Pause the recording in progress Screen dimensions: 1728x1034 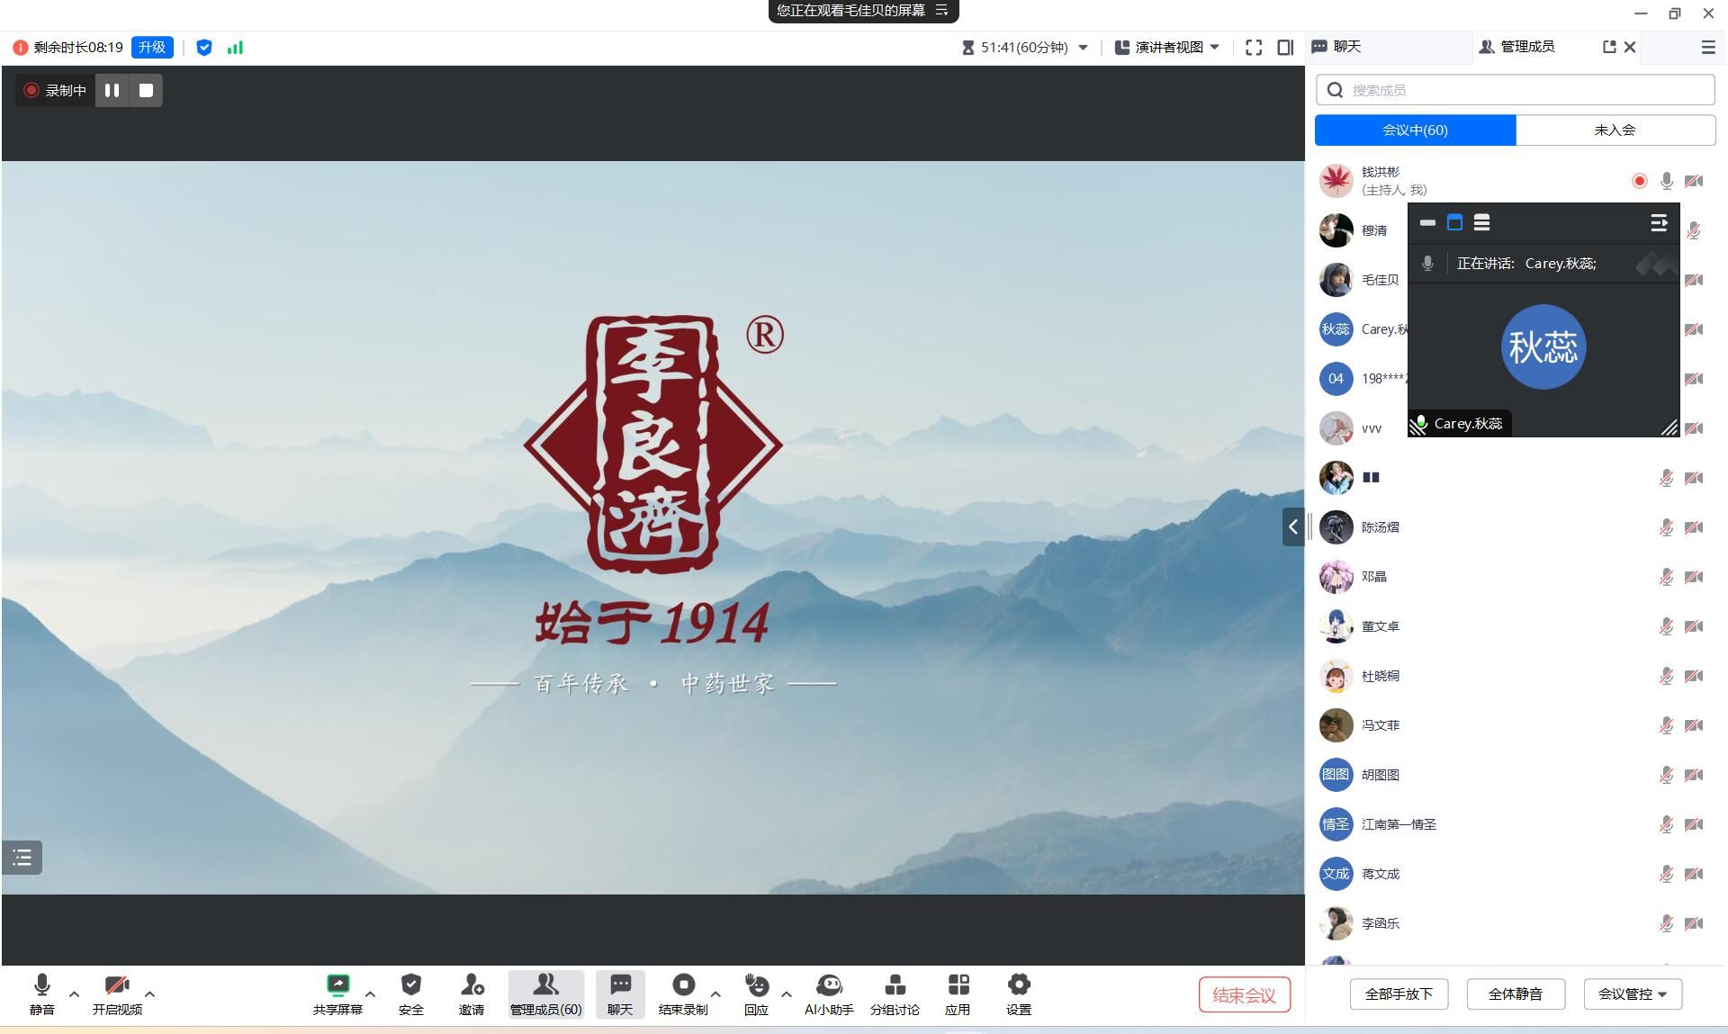coord(112,90)
